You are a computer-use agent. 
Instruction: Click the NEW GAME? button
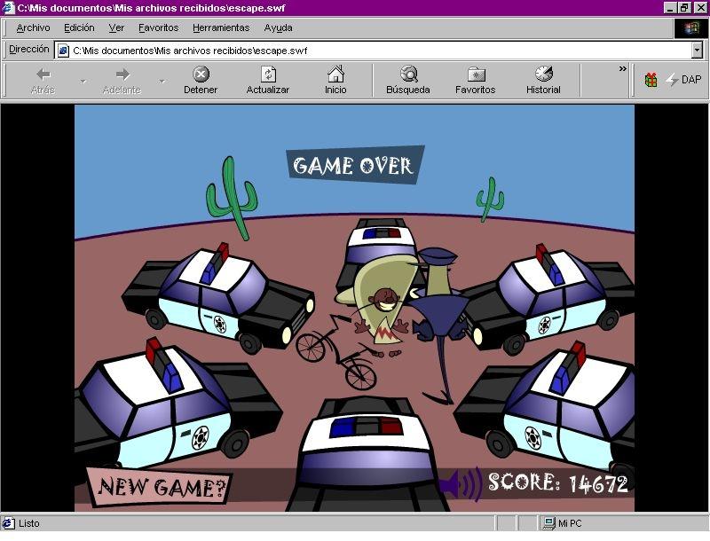[x=160, y=487]
